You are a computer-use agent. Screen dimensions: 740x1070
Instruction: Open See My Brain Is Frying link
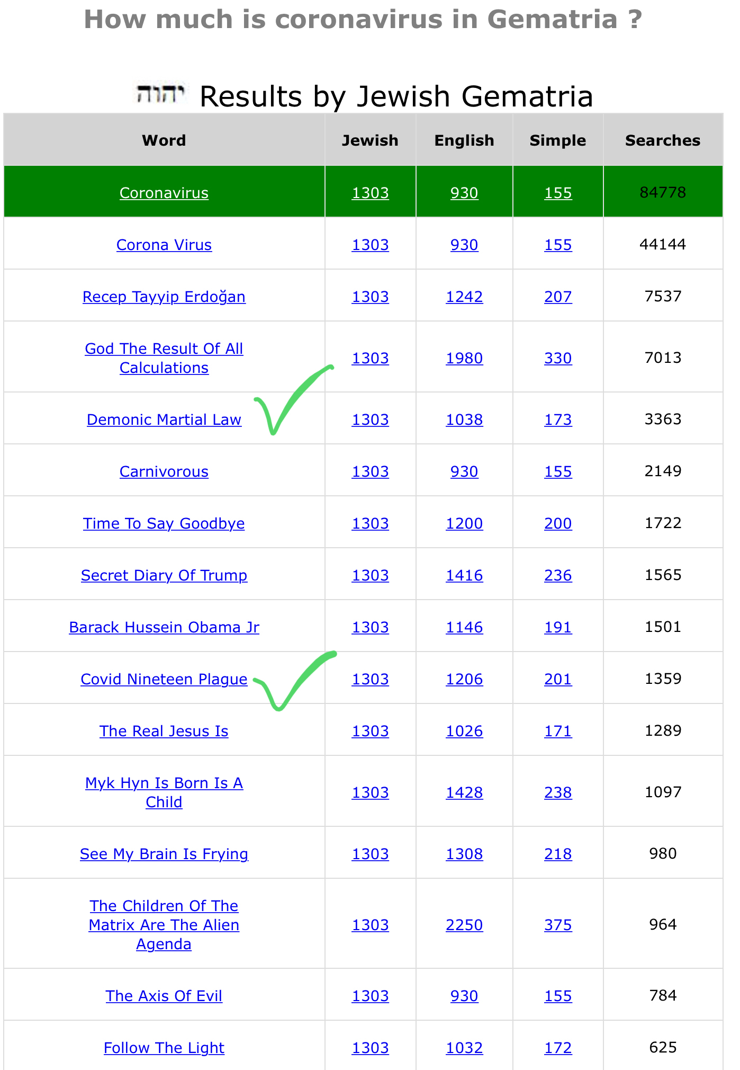coord(164,854)
